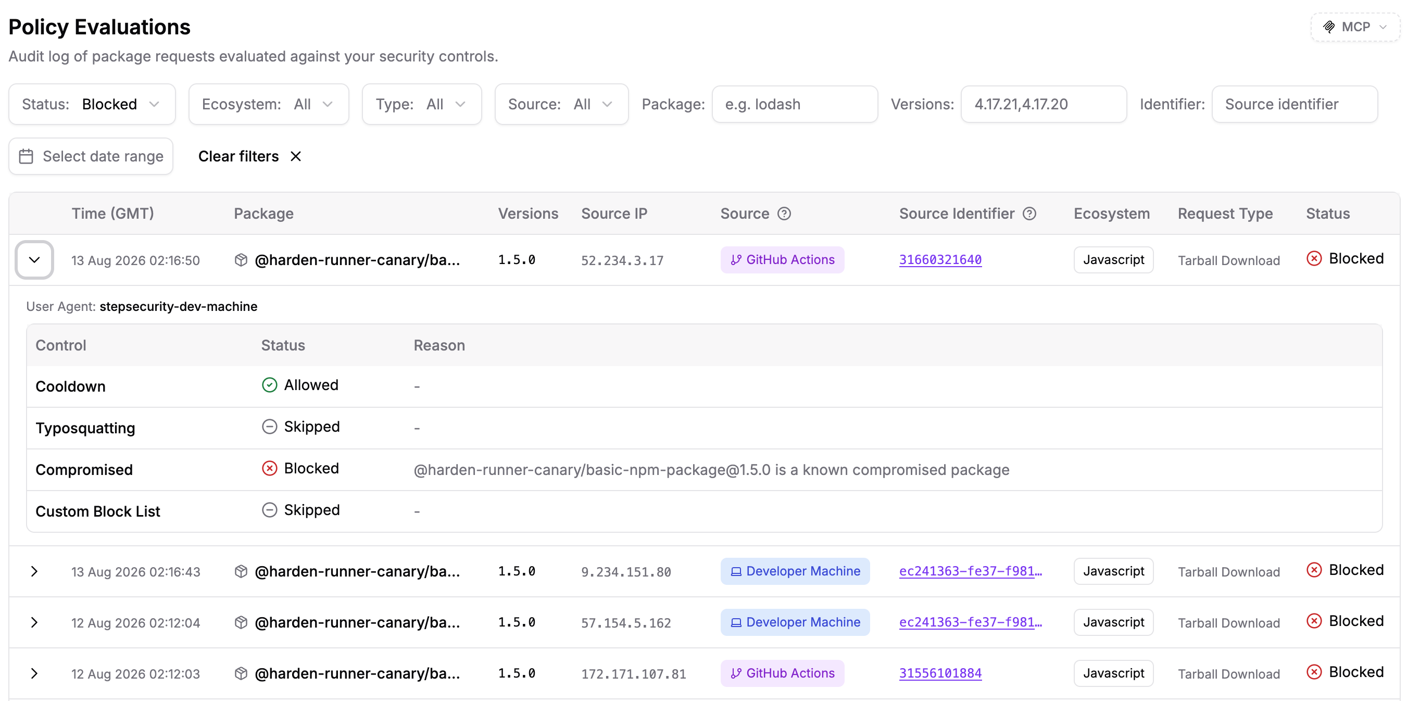Viewport: 1407px width, 701px height.
Task: Click the MCP logo icon
Action: 1329,27
